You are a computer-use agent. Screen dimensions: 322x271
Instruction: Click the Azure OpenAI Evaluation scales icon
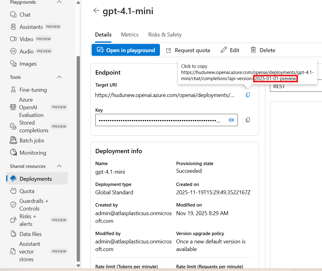point(13,107)
